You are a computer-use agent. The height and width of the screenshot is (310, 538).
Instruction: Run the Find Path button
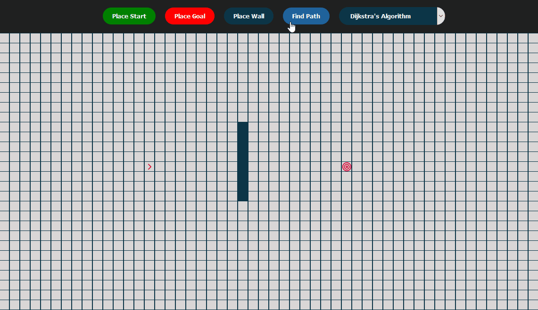click(x=306, y=16)
